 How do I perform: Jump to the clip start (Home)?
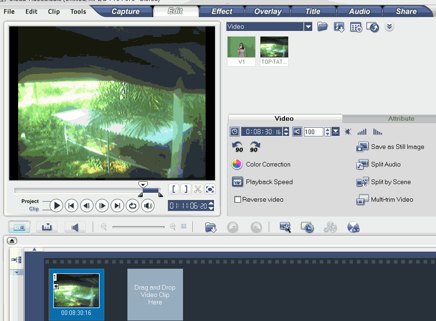click(71, 206)
